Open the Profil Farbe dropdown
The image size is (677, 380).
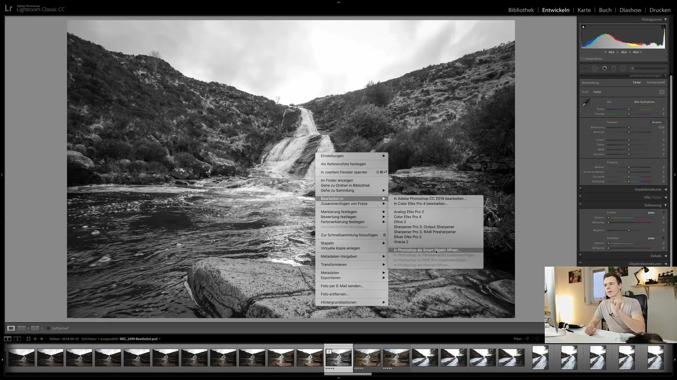coord(599,92)
